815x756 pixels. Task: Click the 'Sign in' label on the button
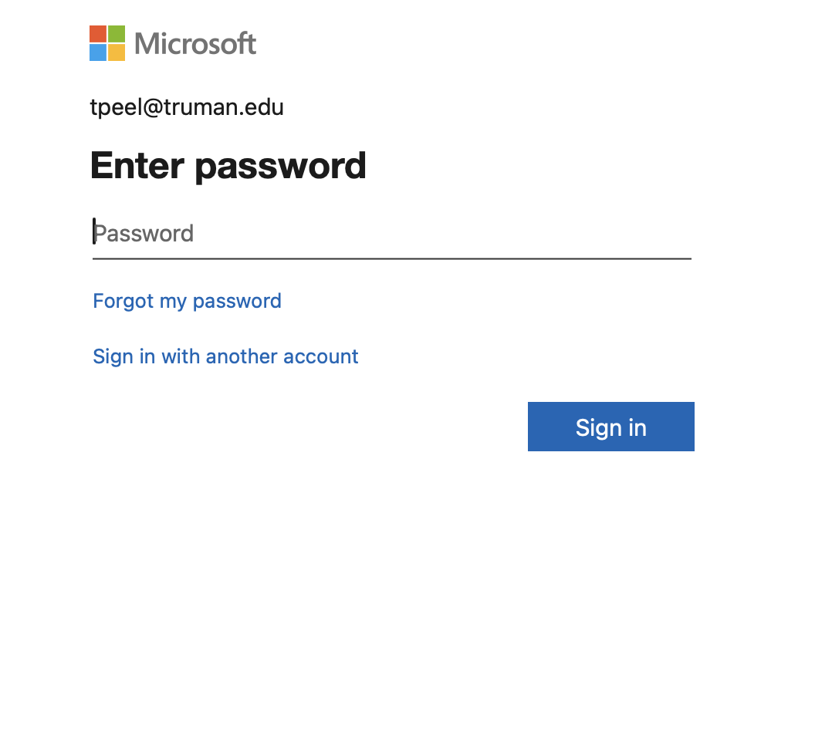[610, 427]
